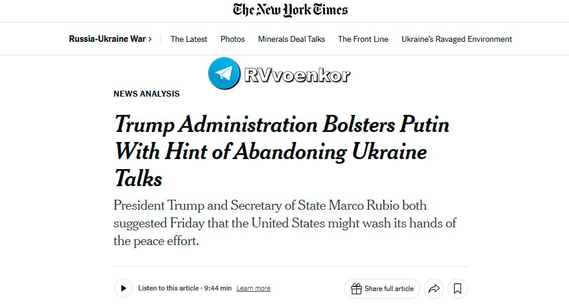Viewport: 569px width, 304px height.
Task: Bookmark this article for later
Action: [458, 289]
